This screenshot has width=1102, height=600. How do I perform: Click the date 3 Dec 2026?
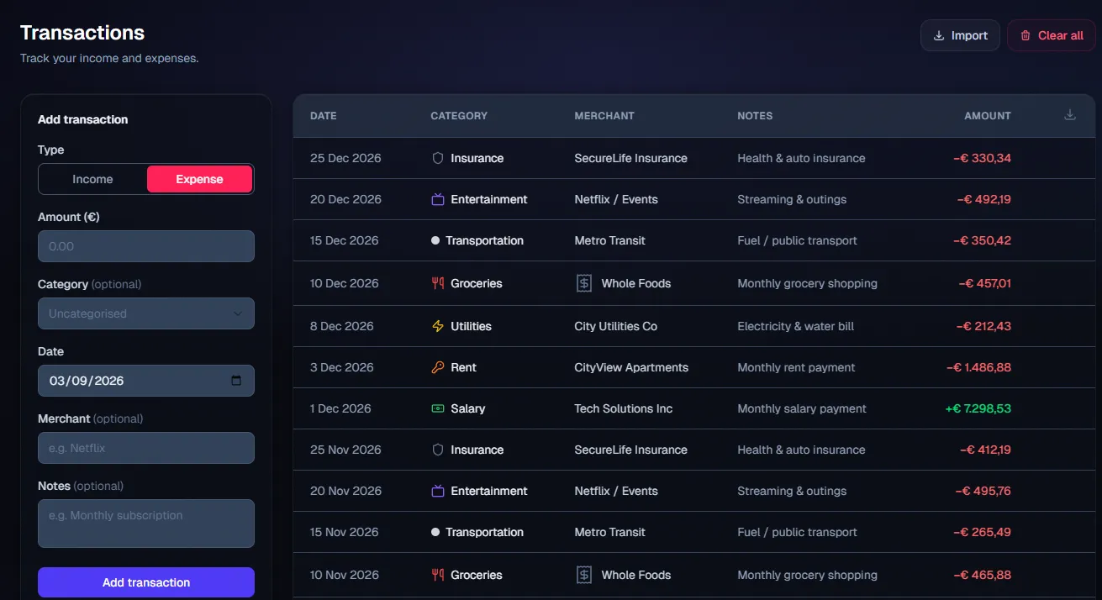pyautogui.click(x=342, y=367)
